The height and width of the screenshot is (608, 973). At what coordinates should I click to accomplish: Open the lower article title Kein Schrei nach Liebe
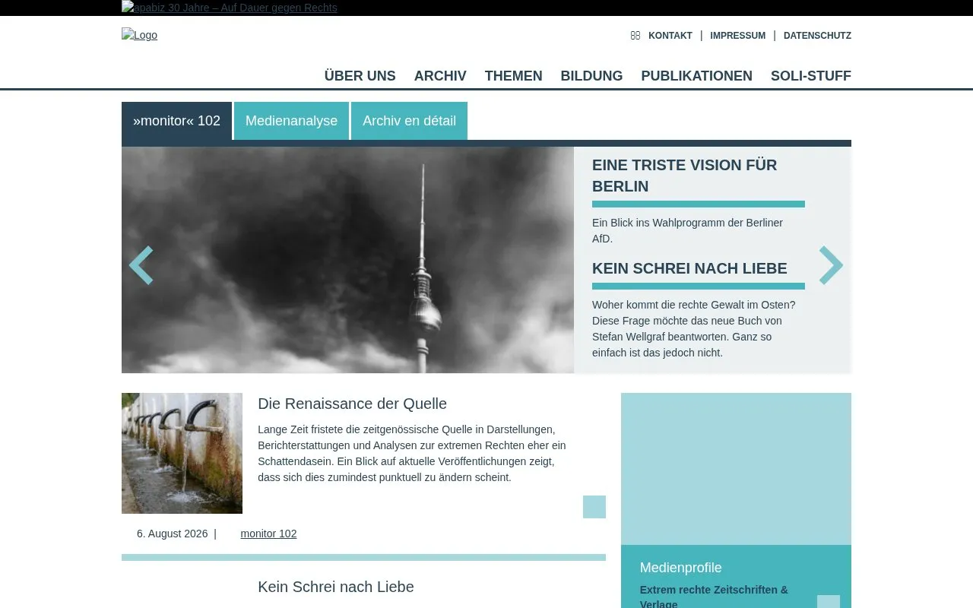pos(336,587)
